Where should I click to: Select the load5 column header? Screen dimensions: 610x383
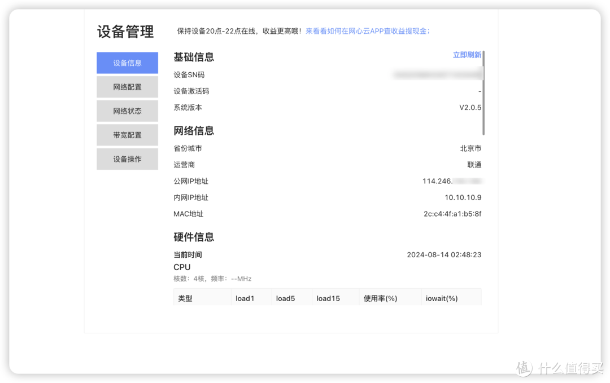coord(285,298)
